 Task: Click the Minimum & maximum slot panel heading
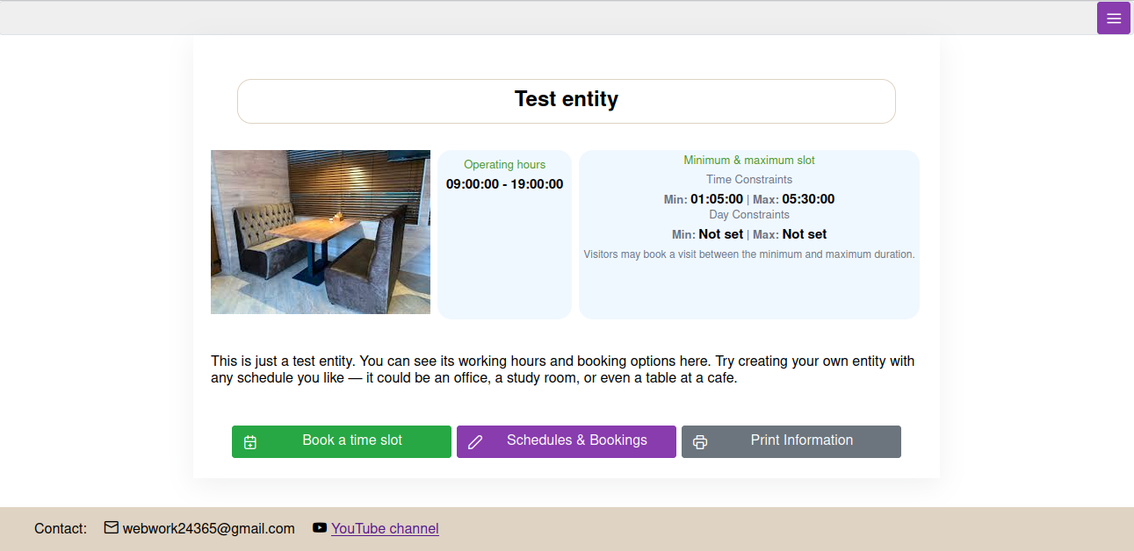pyautogui.click(x=748, y=160)
